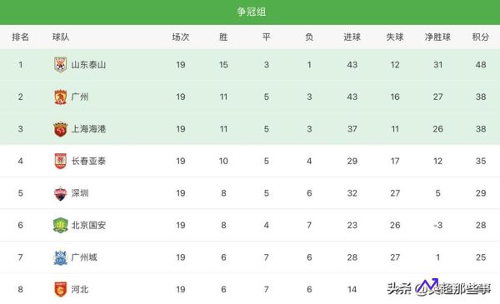Click the 场次 column header
This screenshot has width=500, height=304.
181,37
